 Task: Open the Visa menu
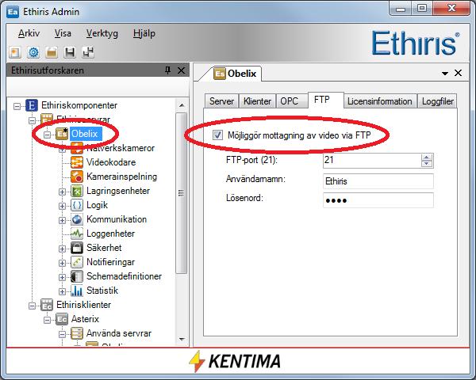tap(63, 33)
